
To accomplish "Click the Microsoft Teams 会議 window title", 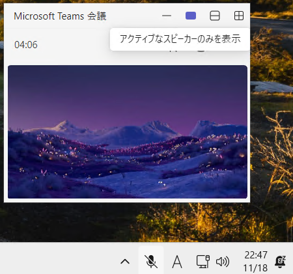I will [x=60, y=16].
